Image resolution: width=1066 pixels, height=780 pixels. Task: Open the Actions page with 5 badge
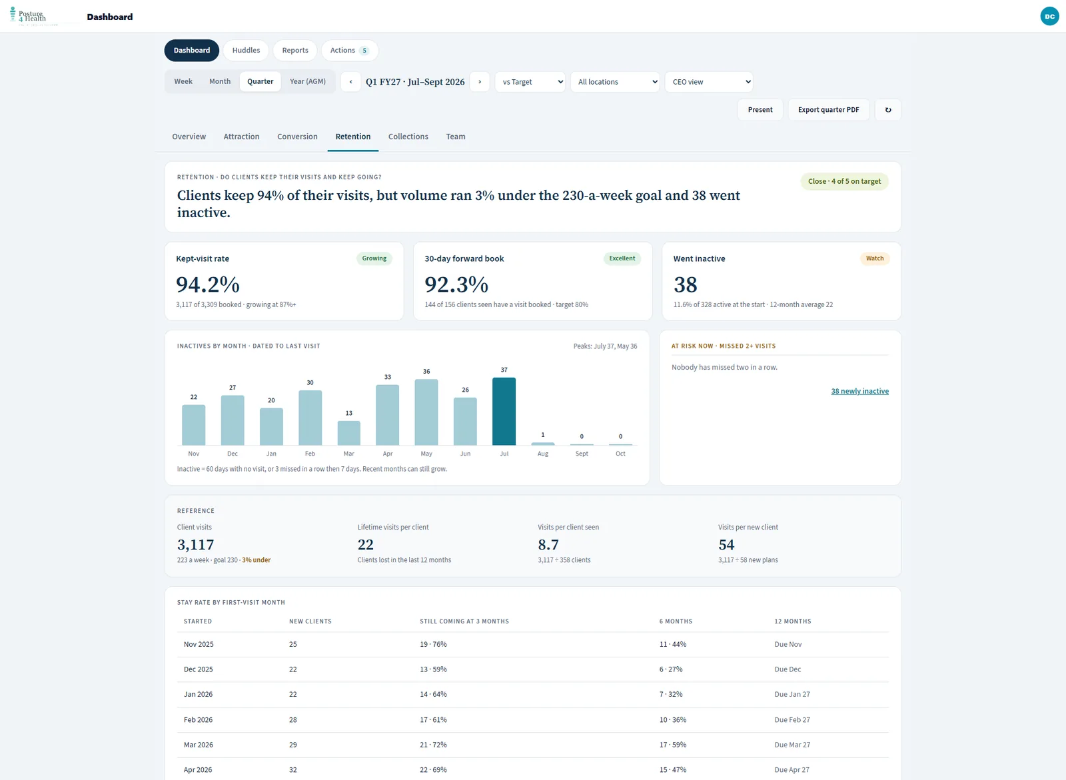pos(350,51)
